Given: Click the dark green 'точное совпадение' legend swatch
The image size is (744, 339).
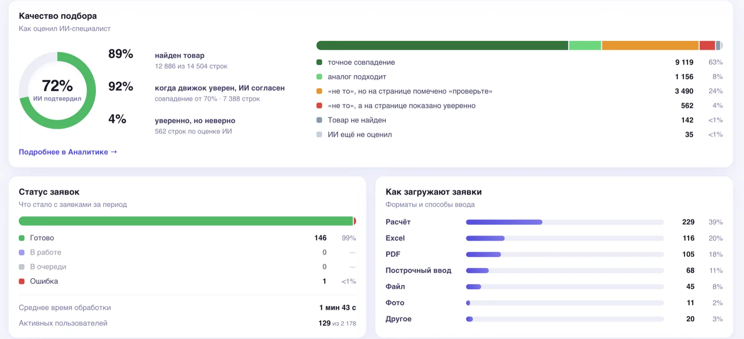Looking at the screenshot, I should point(319,62).
